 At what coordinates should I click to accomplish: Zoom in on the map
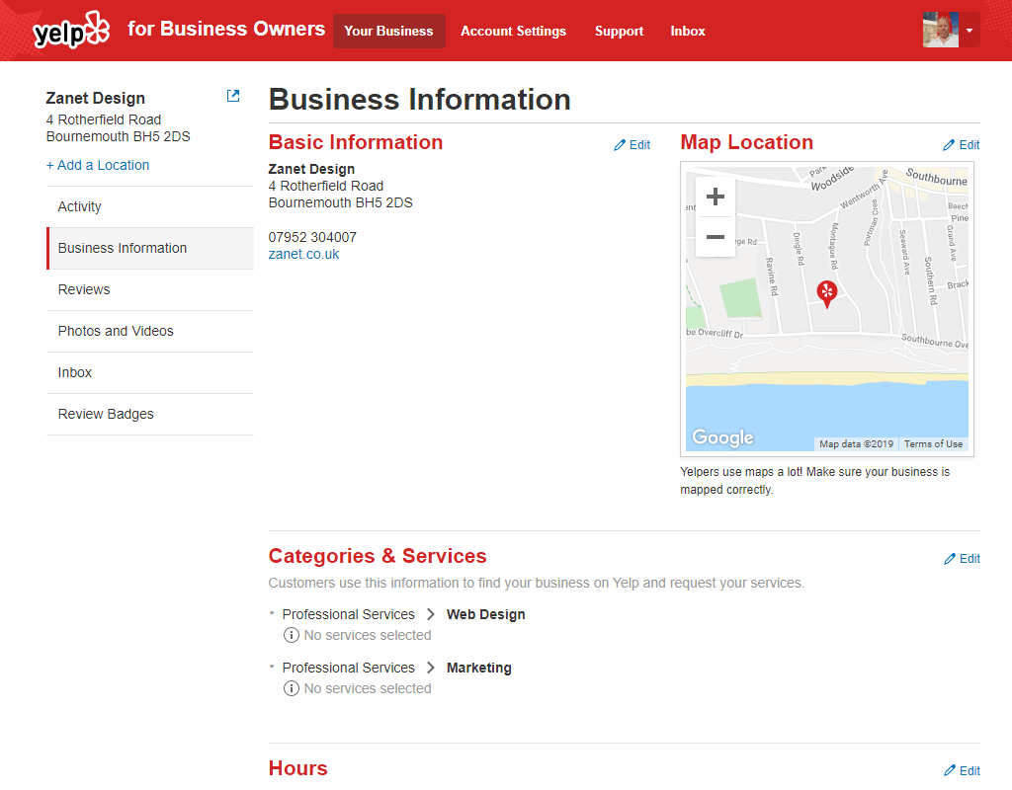(x=716, y=197)
